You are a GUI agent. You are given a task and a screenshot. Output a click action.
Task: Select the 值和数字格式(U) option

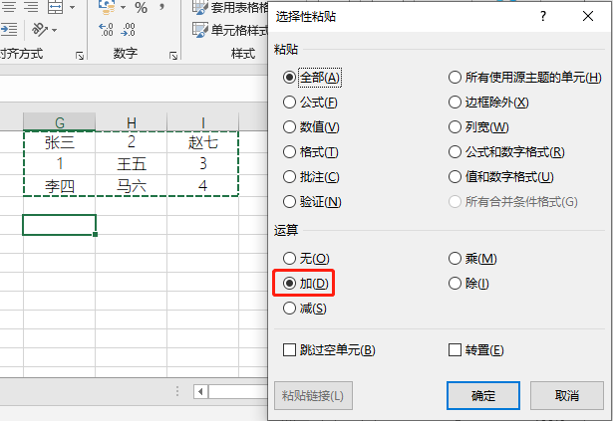click(500, 177)
